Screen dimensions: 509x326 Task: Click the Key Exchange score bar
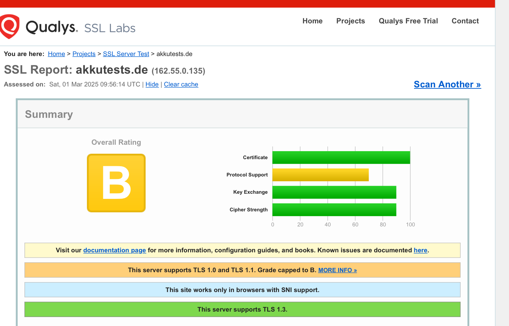(335, 192)
